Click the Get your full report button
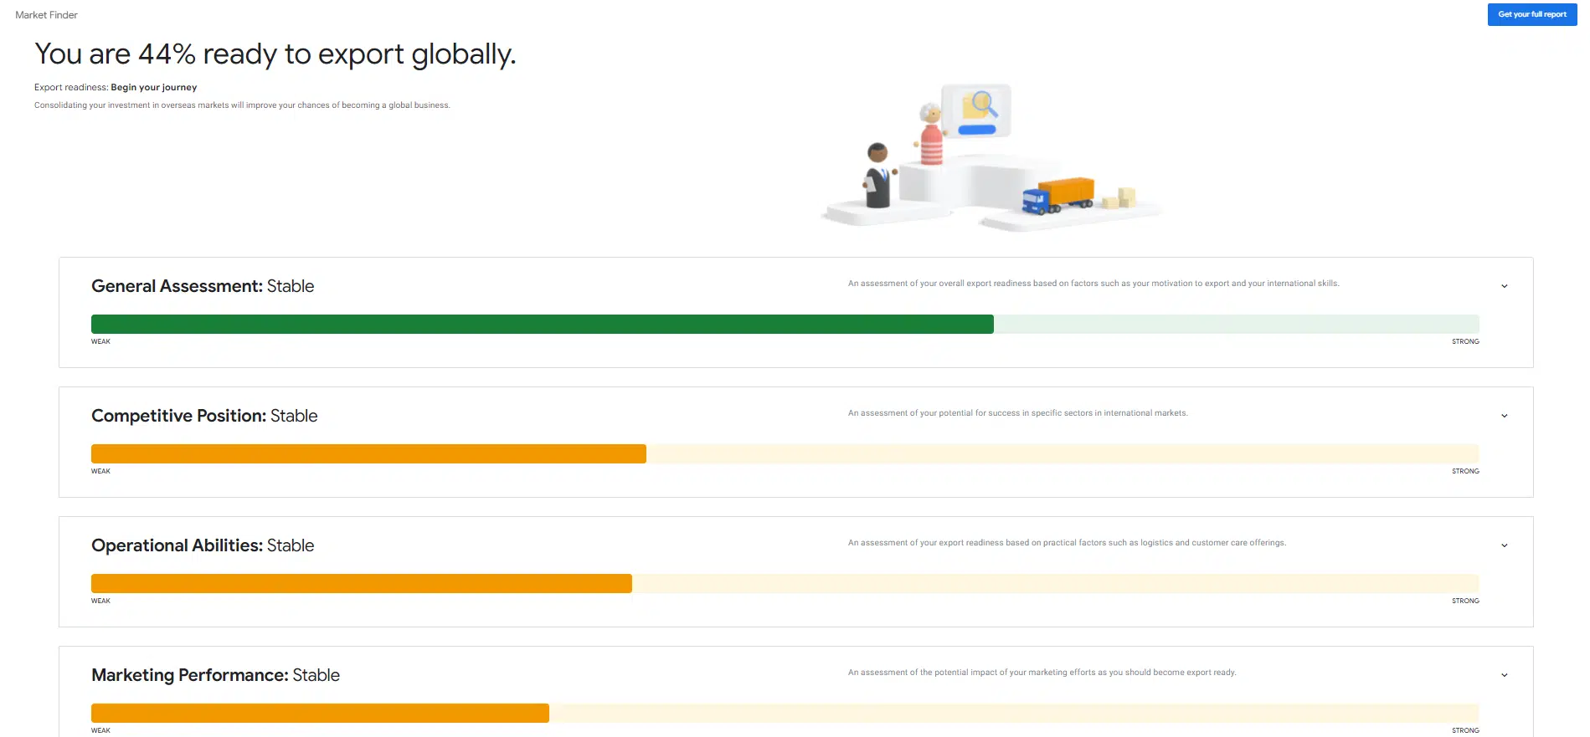Image resolution: width=1590 pixels, height=737 pixels. 1531,14
